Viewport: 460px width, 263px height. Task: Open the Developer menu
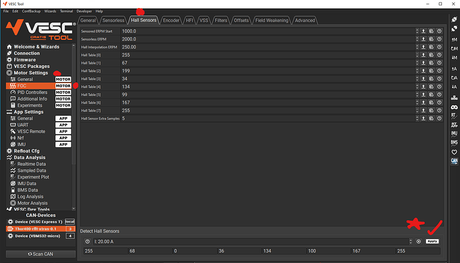point(84,11)
